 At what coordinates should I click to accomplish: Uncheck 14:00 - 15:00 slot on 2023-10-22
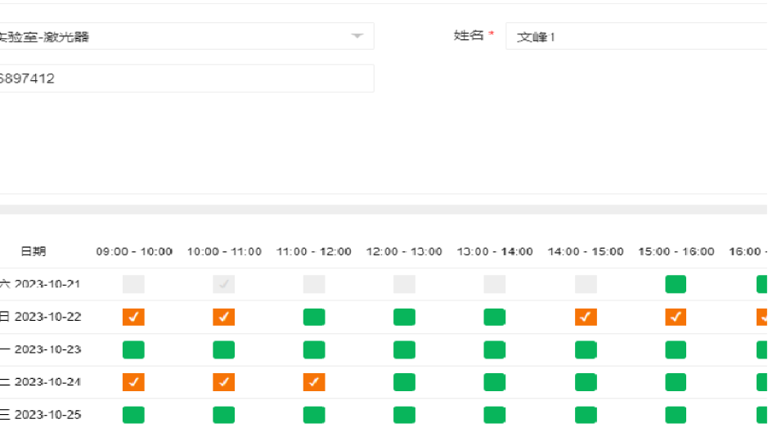(586, 317)
